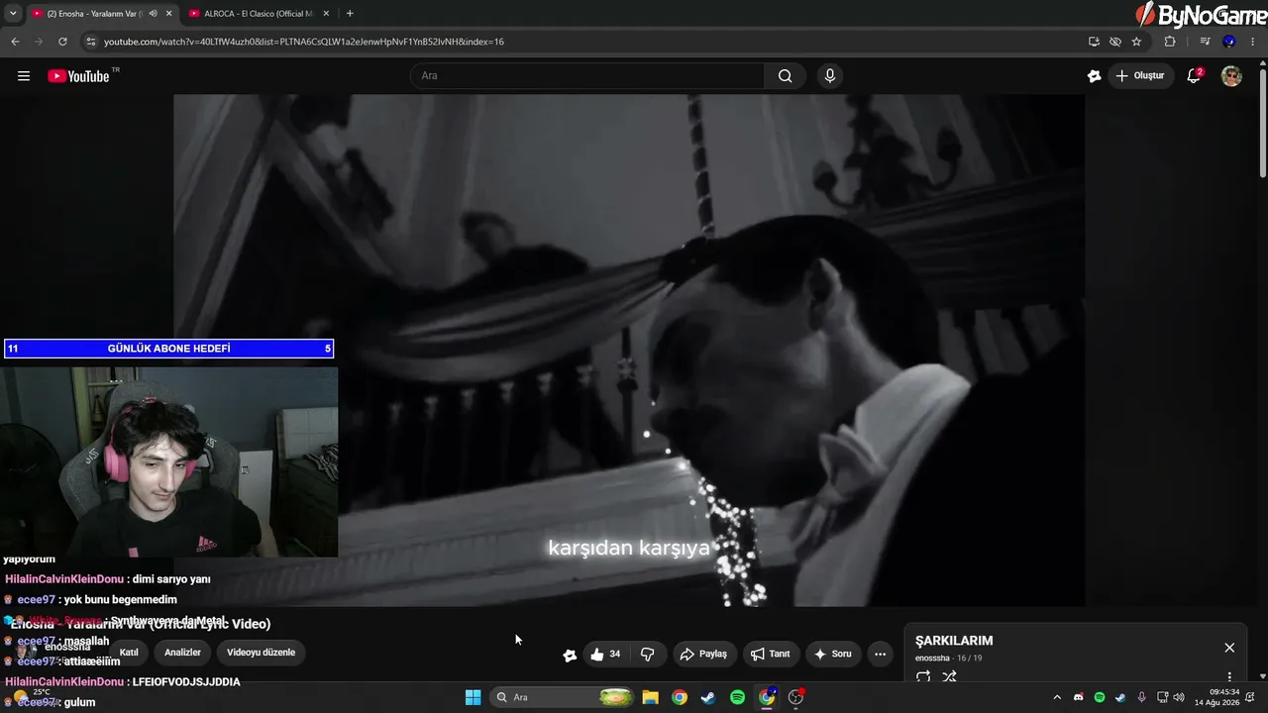Click the Oluştur create button
Screen dimensions: 1268x713
pyautogui.click(x=1140, y=76)
